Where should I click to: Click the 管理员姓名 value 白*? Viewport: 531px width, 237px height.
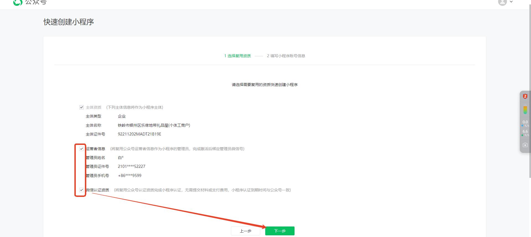(121, 158)
